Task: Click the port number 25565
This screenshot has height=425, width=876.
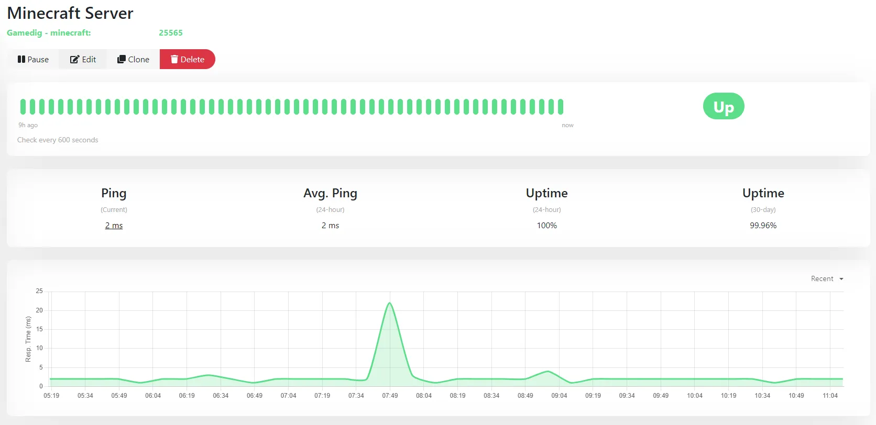Action: coord(171,32)
